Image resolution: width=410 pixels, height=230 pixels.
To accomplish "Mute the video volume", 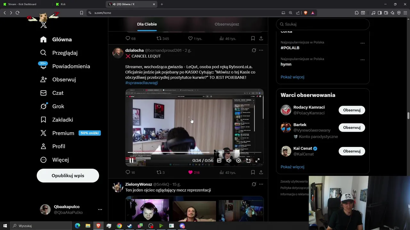I will pos(229,160).
